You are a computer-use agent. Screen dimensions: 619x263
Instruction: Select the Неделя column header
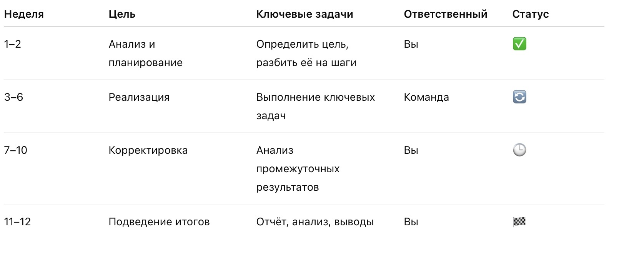24,14
